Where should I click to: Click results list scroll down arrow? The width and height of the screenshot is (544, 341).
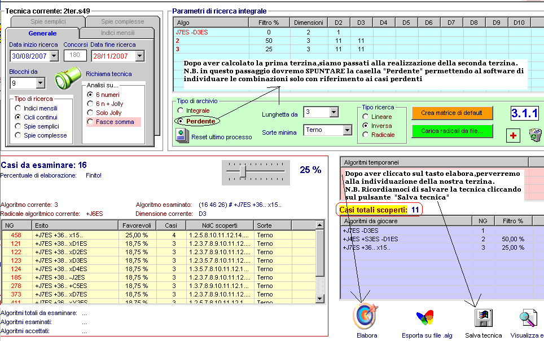320,298
